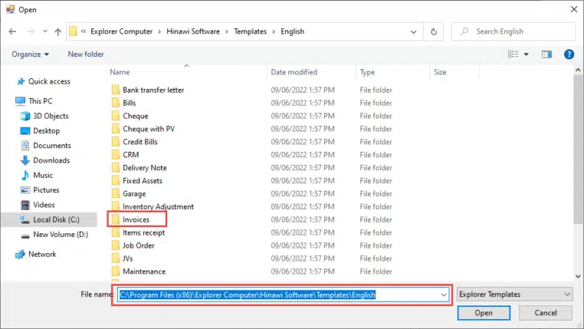Select the Bank transfer letter folder
This screenshot has width=584, height=329.
coord(148,90)
